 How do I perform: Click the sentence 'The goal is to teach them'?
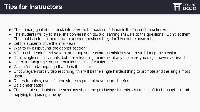click(x=84, y=39)
